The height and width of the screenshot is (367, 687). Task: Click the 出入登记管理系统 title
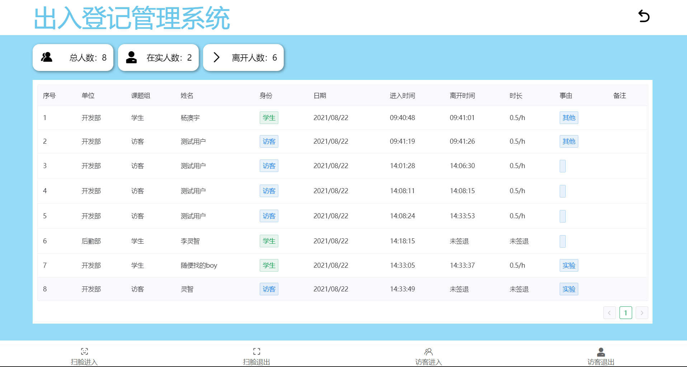[132, 18]
